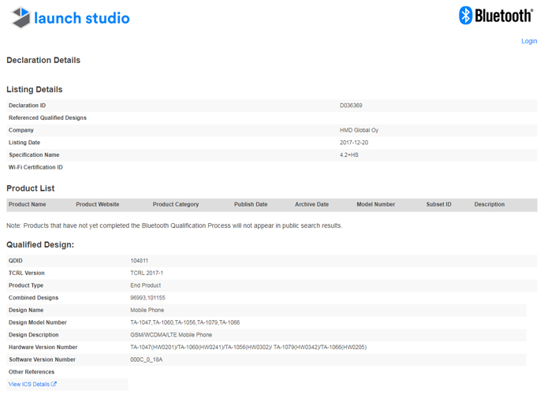Open the View ICS Details link

[x=29, y=384]
